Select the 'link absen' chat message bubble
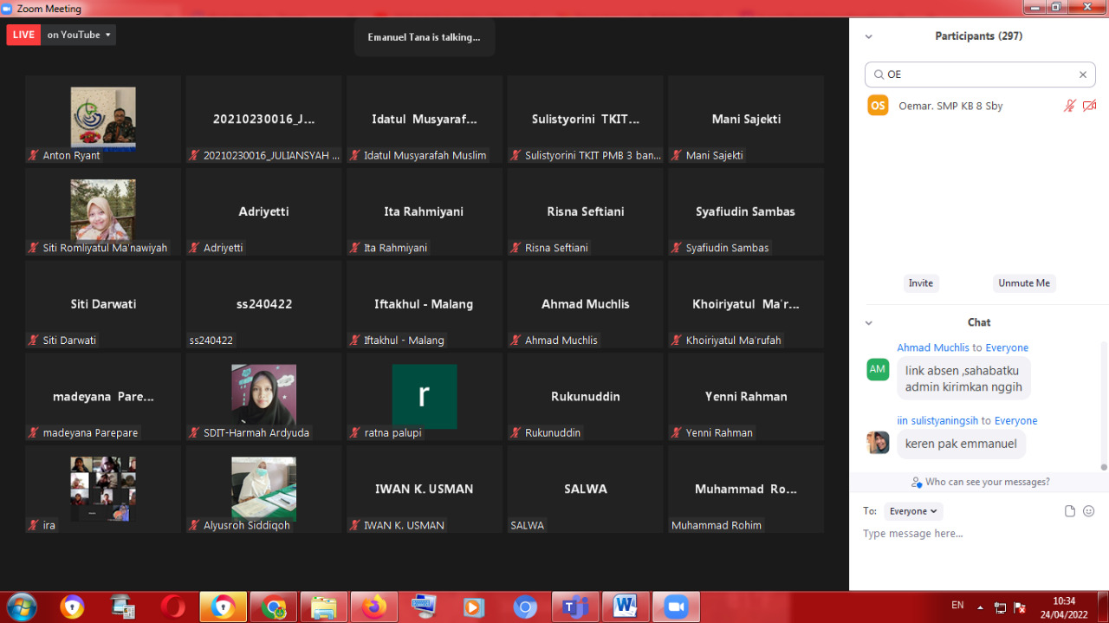The width and height of the screenshot is (1109, 623). tap(963, 379)
